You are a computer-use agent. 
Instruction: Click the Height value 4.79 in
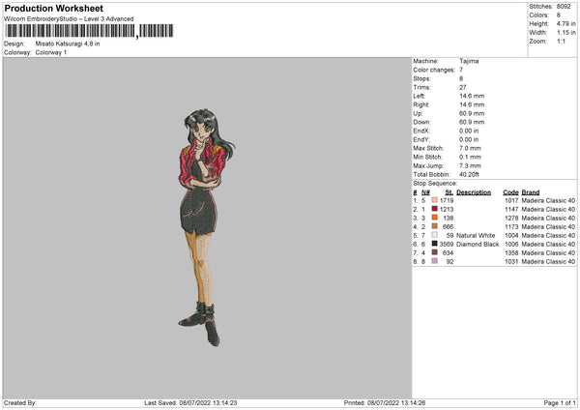click(x=565, y=23)
